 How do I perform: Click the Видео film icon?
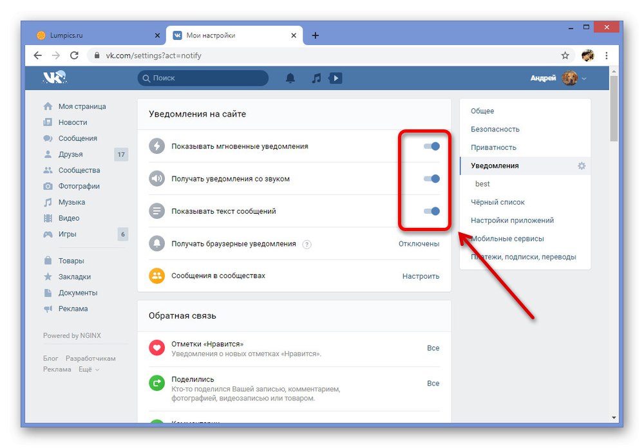click(x=48, y=218)
